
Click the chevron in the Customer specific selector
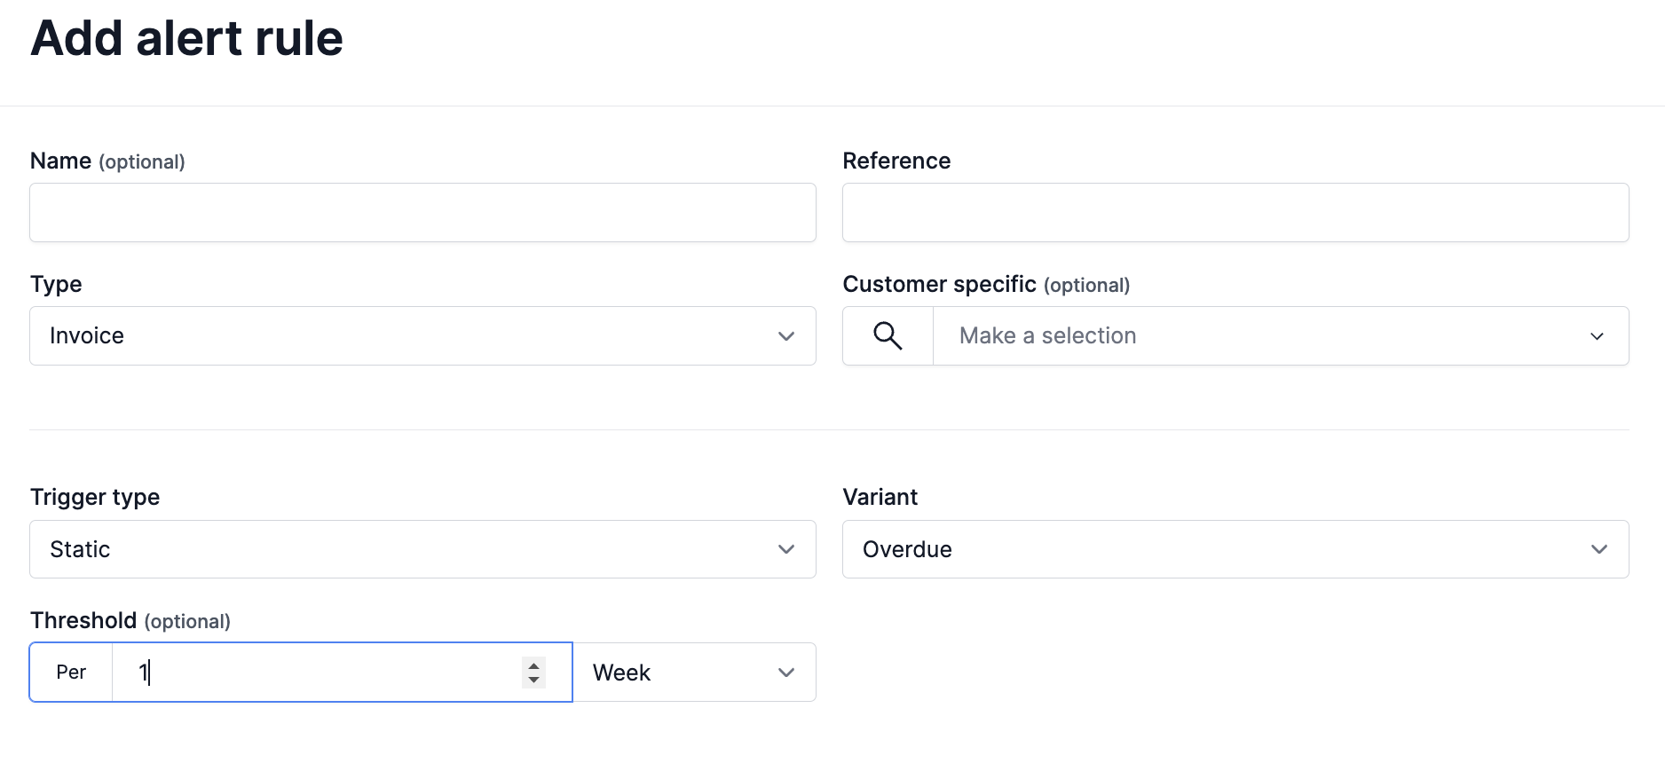click(x=1597, y=336)
